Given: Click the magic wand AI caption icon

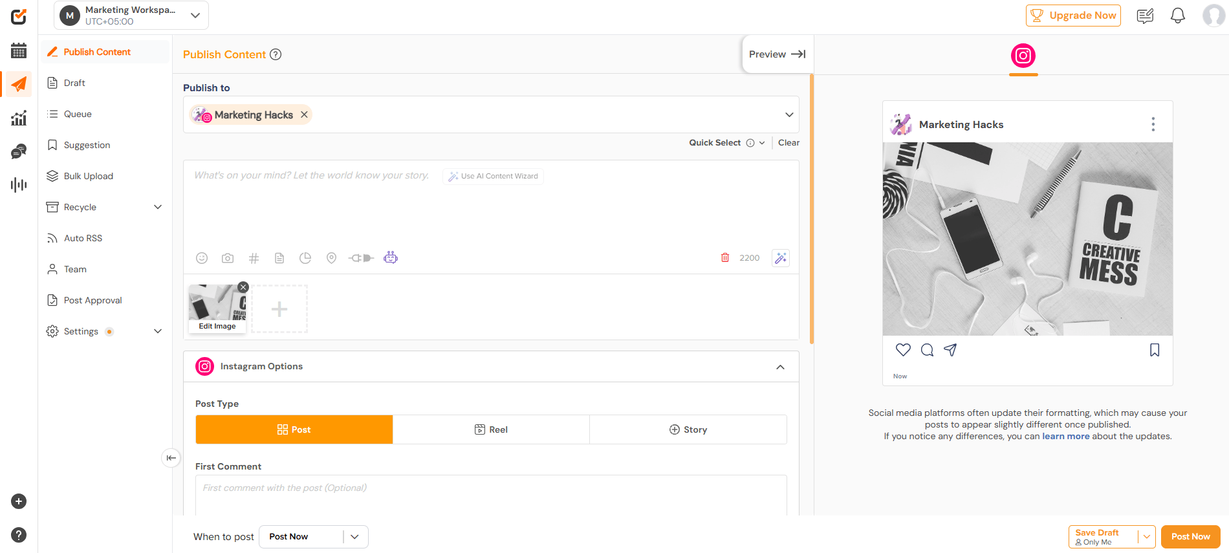Looking at the screenshot, I should pyautogui.click(x=781, y=258).
